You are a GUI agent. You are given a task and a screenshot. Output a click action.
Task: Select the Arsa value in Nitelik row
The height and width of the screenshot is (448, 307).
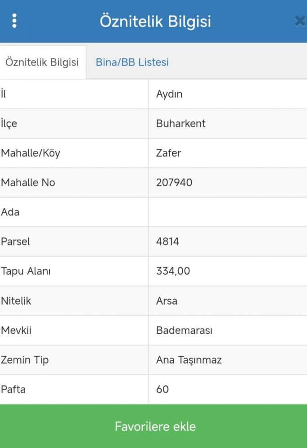click(167, 301)
